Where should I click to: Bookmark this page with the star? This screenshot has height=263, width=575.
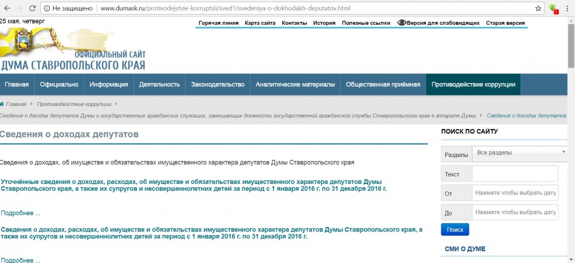(x=538, y=8)
